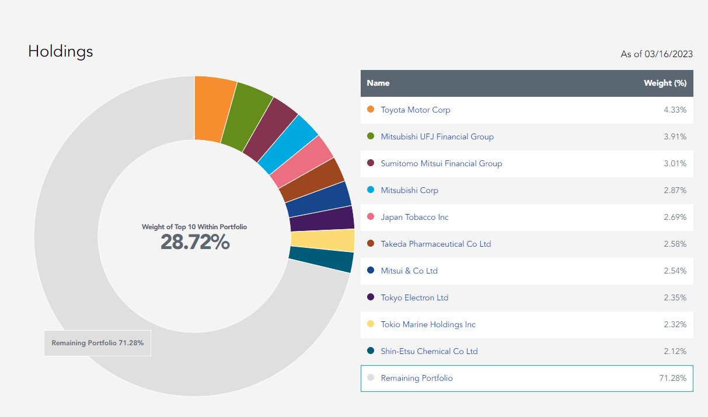Screen dimensions: 708x417
Task: Click the yellow donut chart slice
Action: point(322,240)
